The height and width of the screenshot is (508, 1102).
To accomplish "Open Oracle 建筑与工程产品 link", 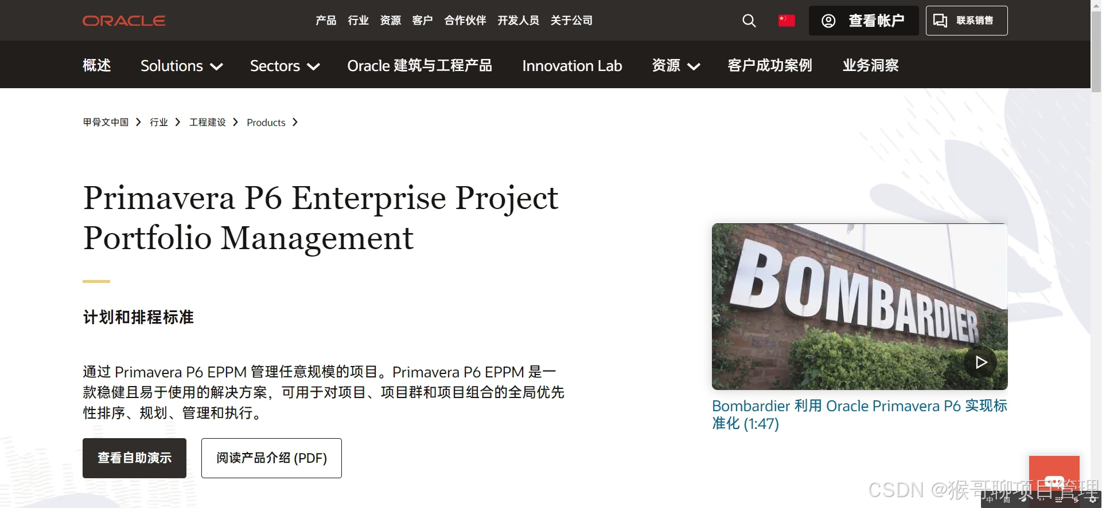I will pyautogui.click(x=419, y=66).
